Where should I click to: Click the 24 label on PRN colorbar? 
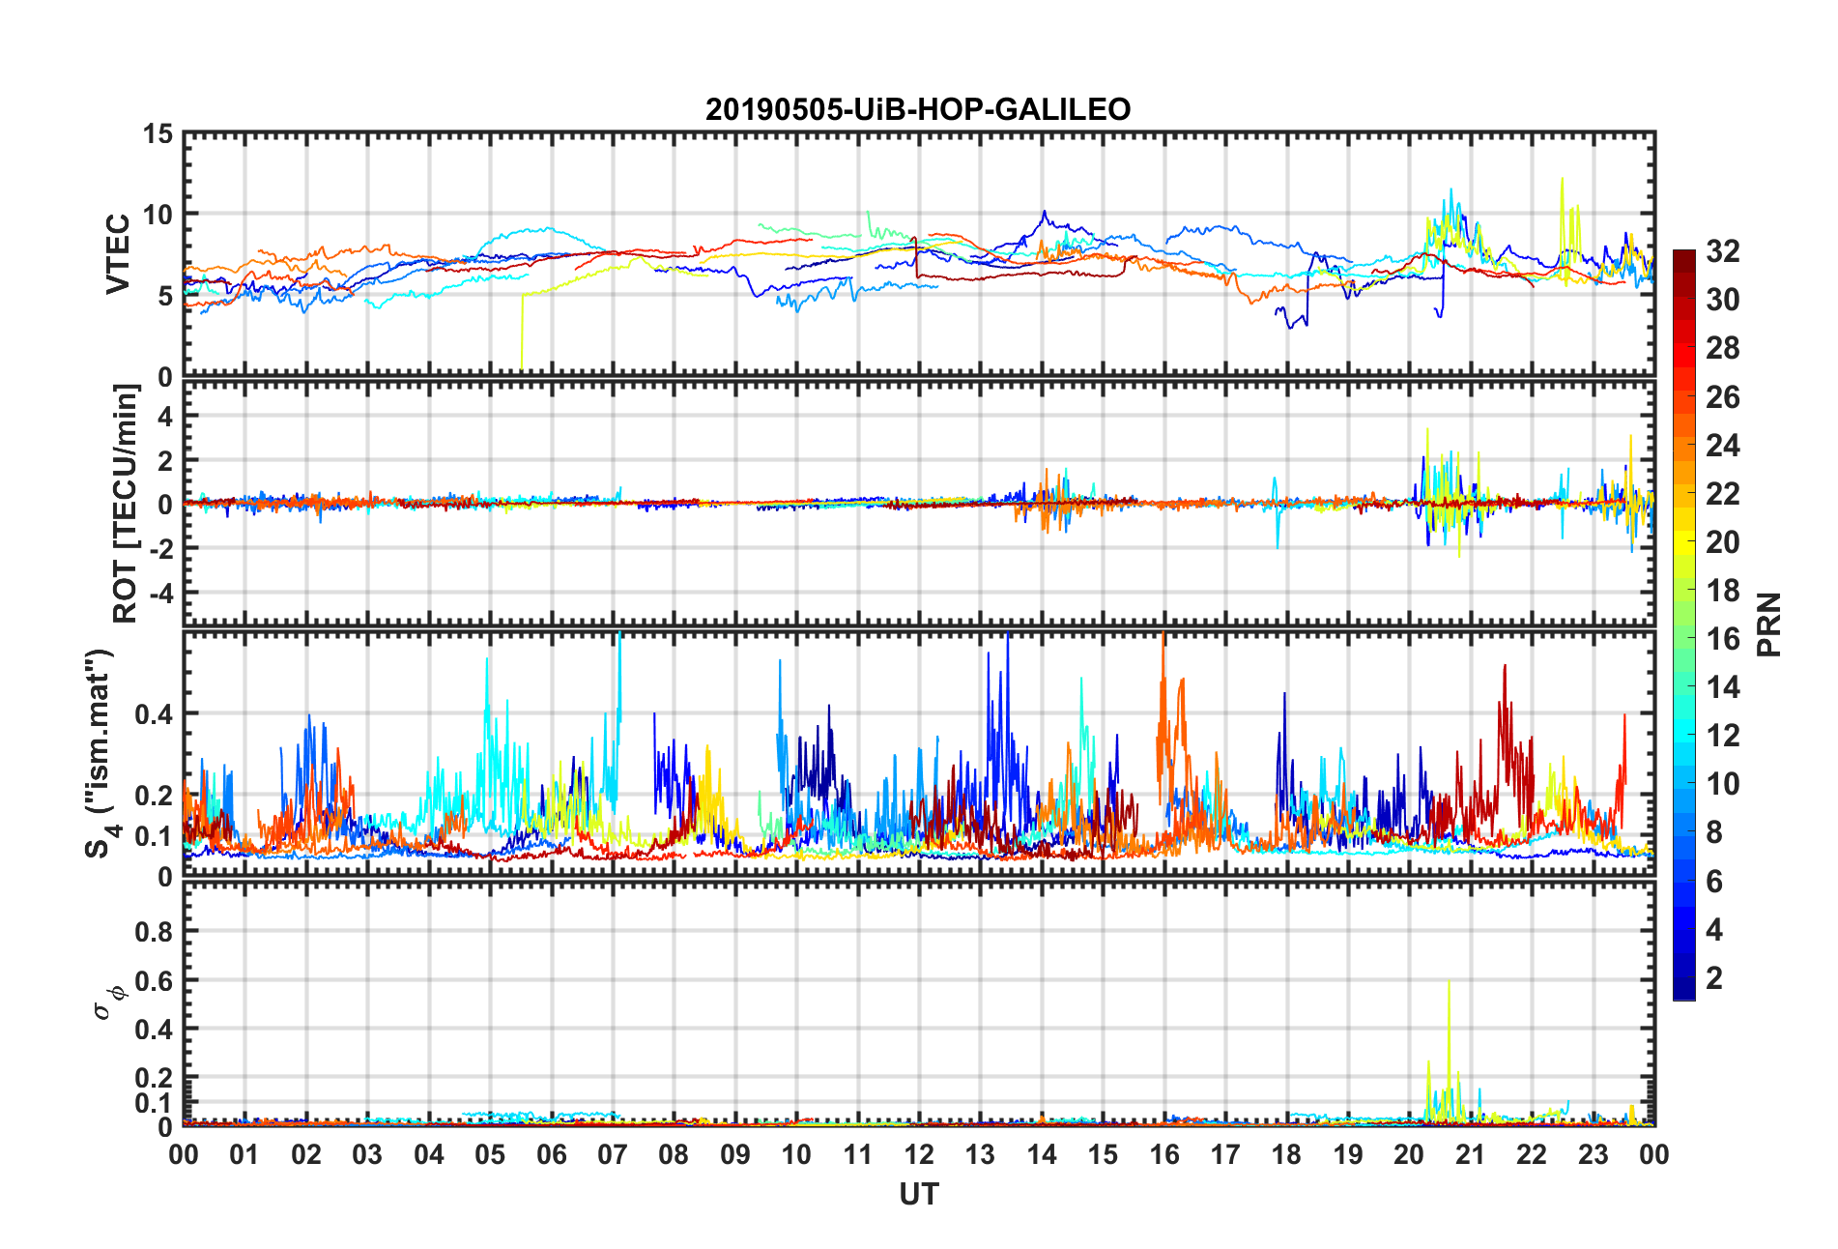(1723, 445)
